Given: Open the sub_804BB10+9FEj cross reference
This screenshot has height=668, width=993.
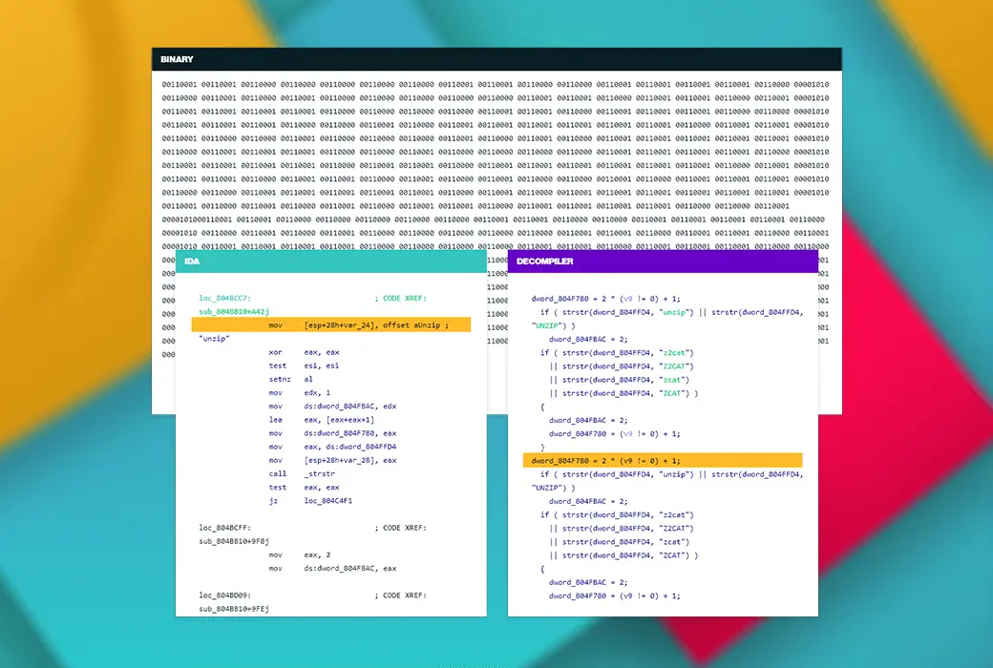Looking at the screenshot, I should (234, 609).
